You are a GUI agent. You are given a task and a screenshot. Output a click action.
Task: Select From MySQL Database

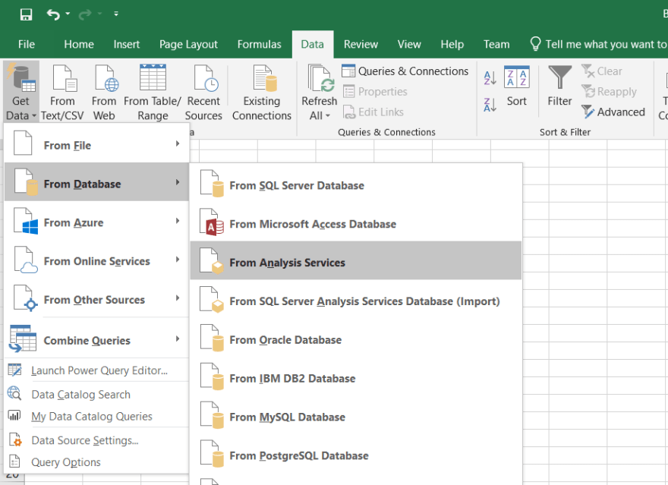click(x=356, y=417)
